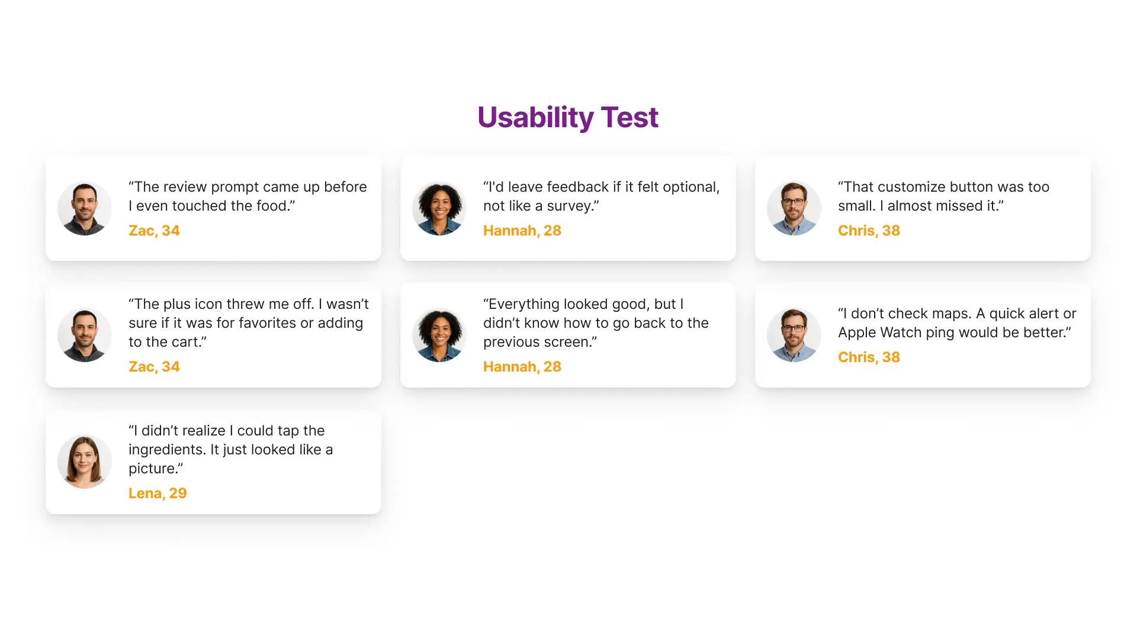Image resolution: width=1137 pixels, height=639 pixels.
Task: Click the quote about Apple Watch ping
Action: (956, 323)
